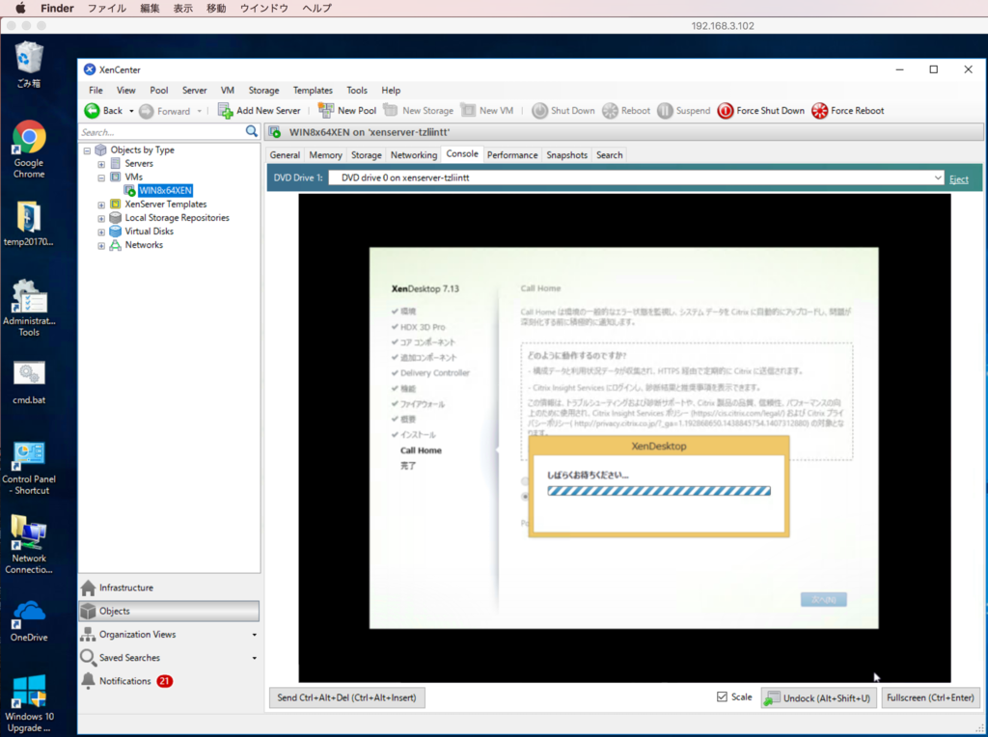Switch to the Performance tab
The width and height of the screenshot is (988, 737).
[x=512, y=155]
